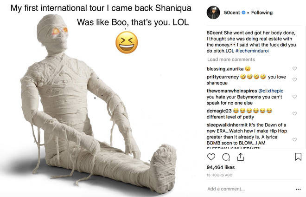The height and width of the screenshot is (197, 306).
Task: Open the @clixthepic mention link
Action: click(271, 91)
